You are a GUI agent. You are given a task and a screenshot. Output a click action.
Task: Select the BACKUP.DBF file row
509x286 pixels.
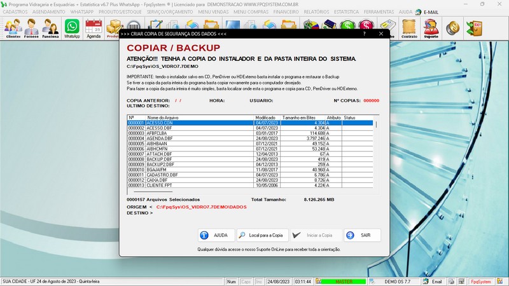point(250,160)
